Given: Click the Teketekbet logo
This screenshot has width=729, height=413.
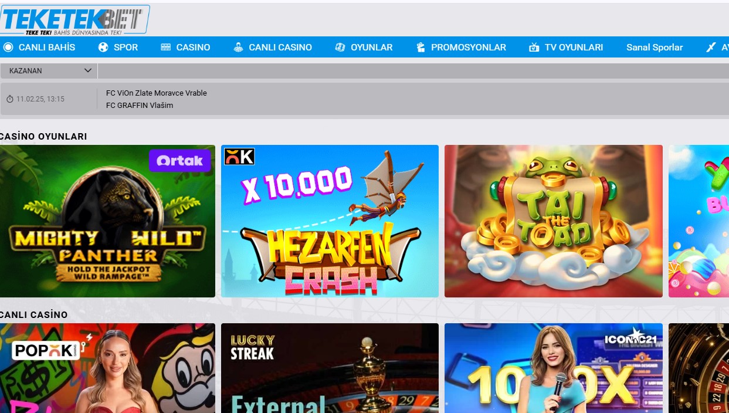Looking at the screenshot, I should (73, 20).
